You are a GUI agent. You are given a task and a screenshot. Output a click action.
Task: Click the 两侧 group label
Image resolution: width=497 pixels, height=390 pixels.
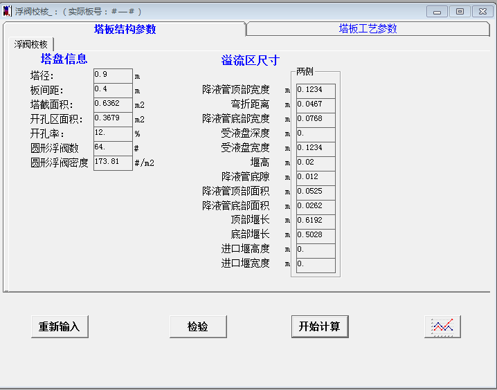click(305, 71)
